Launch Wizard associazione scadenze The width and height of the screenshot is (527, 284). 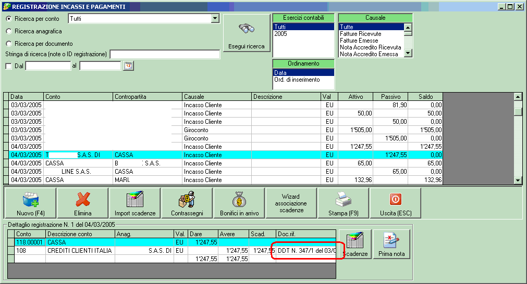tap(291, 203)
